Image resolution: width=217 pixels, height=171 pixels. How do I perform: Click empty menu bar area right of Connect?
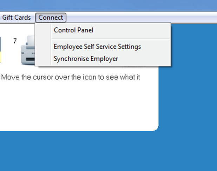coord(141,18)
